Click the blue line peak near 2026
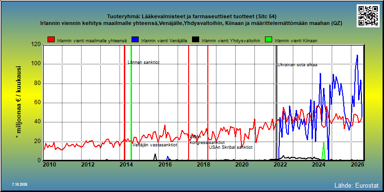The width and height of the screenshot is (384, 192). coord(357,56)
